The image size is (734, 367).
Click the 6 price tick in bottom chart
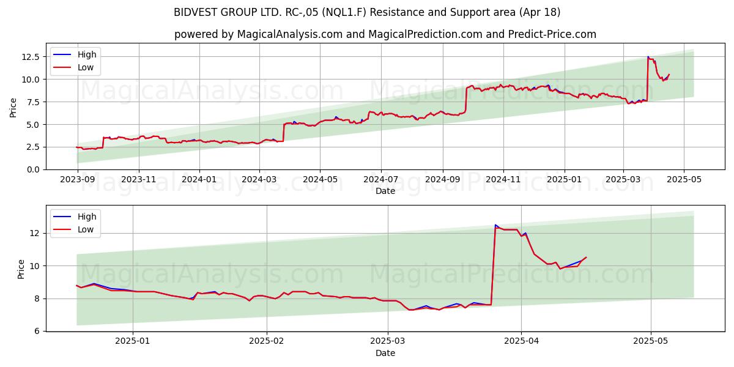click(38, 331)
